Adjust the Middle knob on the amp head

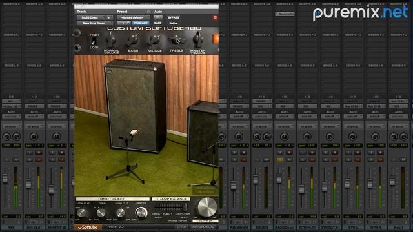(154, 41)
